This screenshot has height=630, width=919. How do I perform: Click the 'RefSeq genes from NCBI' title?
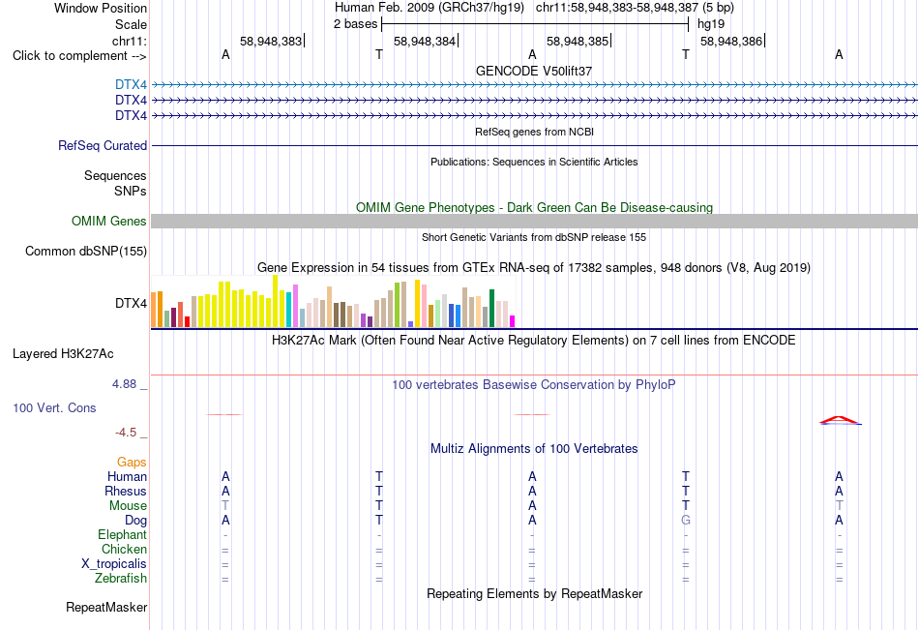[534, 132]
